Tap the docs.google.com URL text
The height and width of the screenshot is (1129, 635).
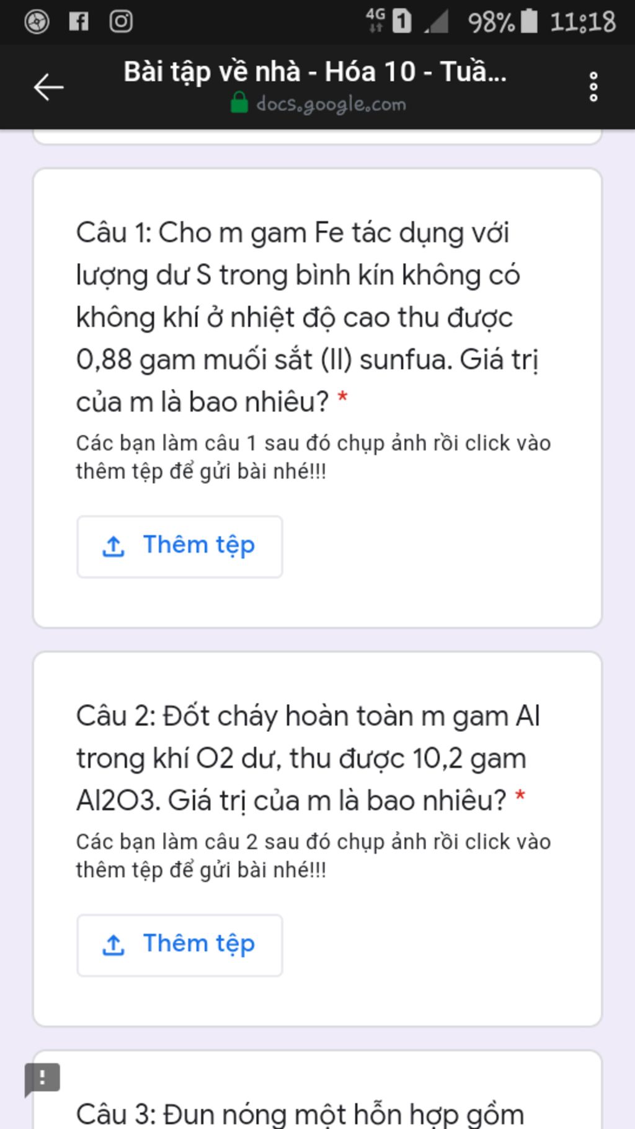[331, 104]
